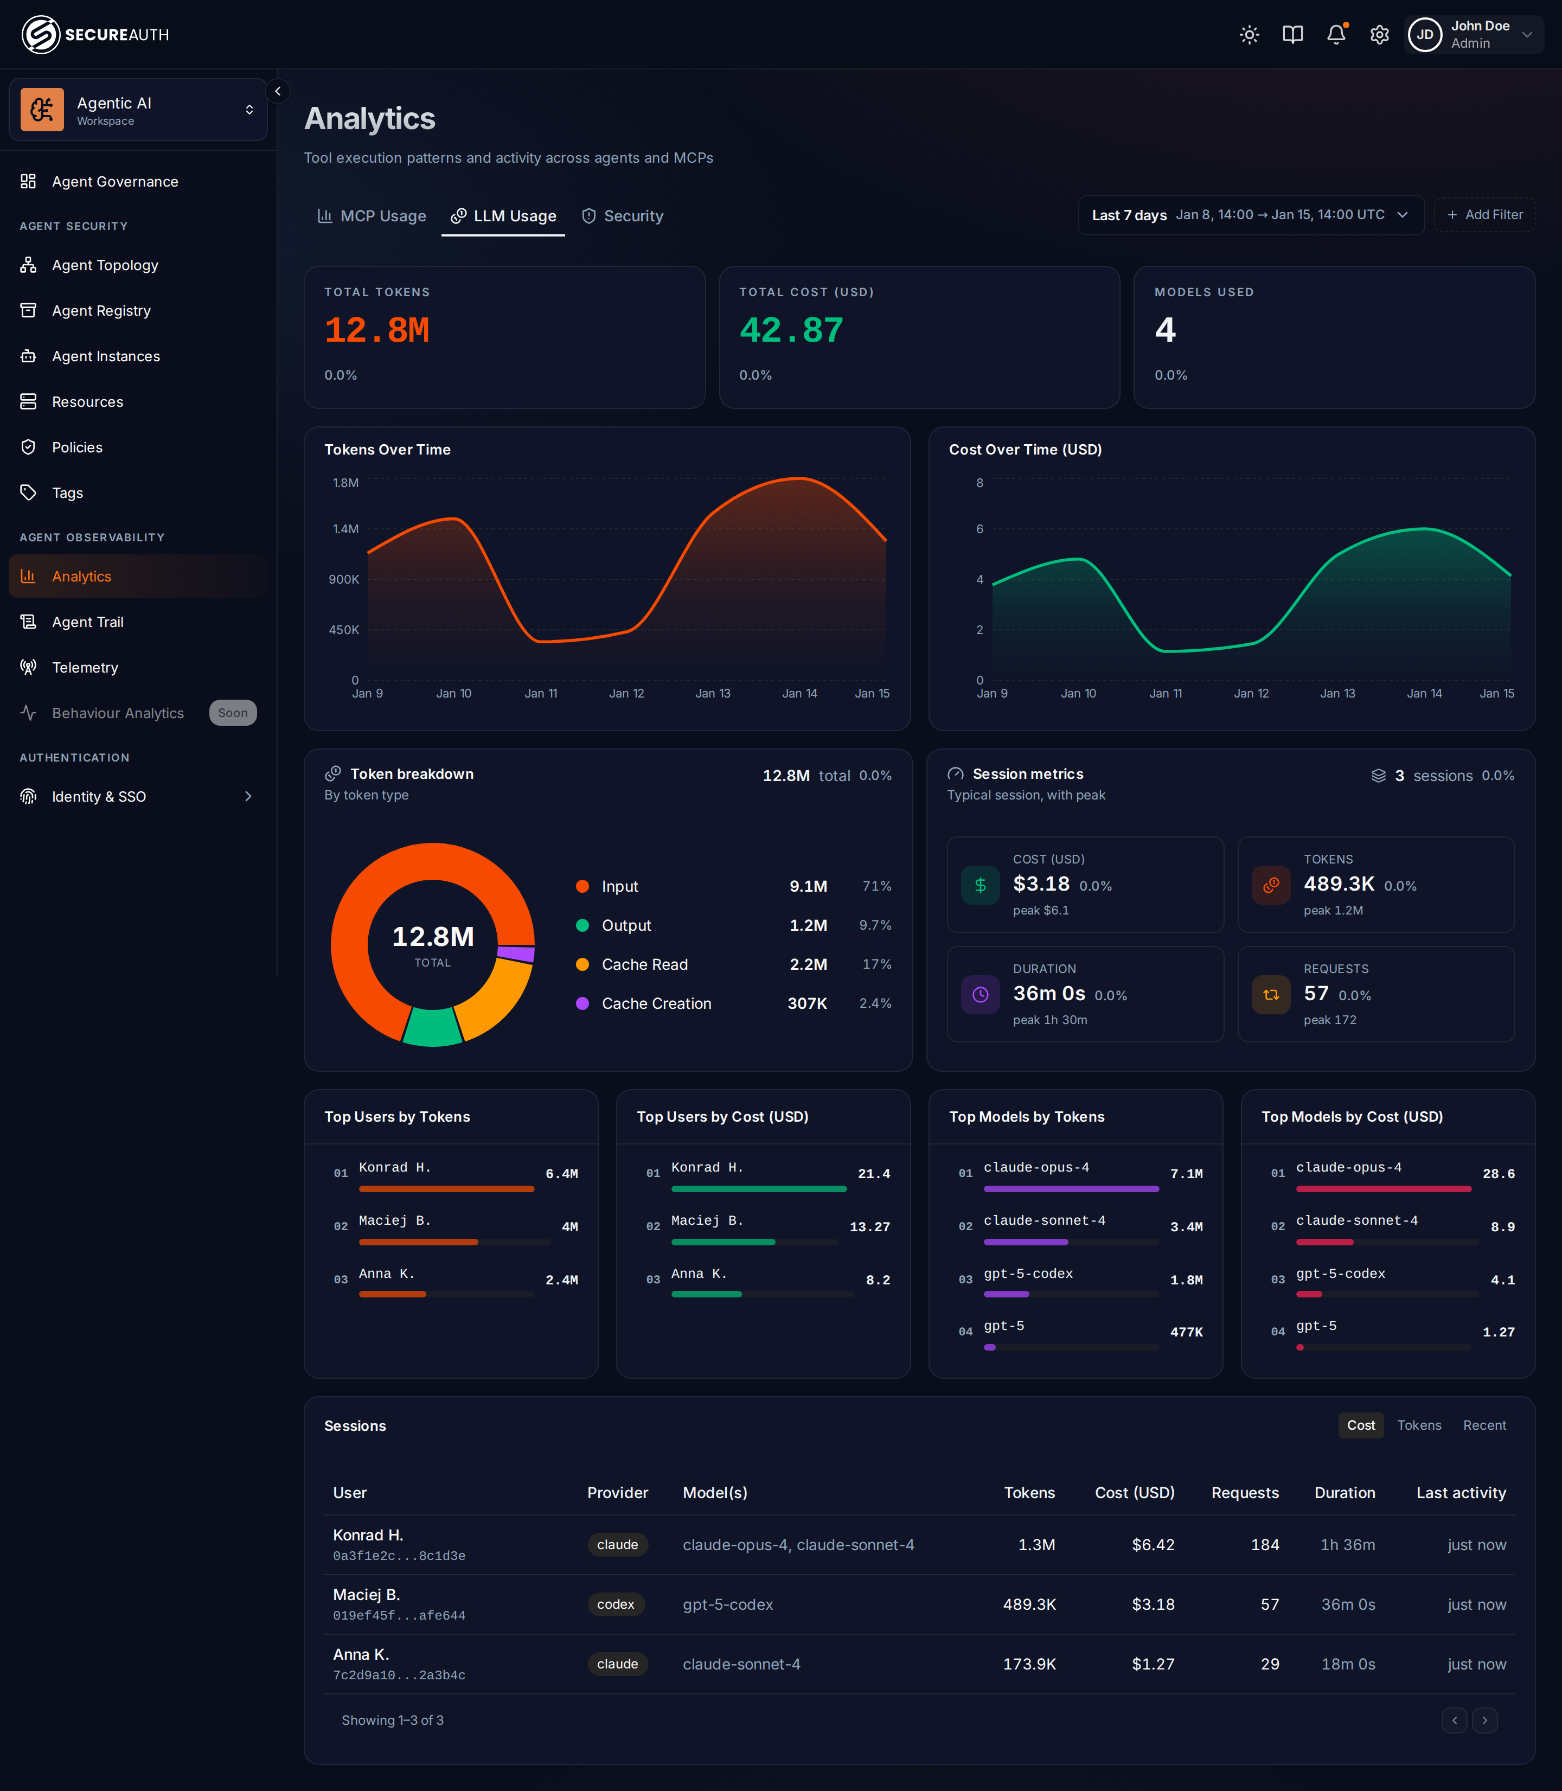Open the notifications bell

[1336, 35]
